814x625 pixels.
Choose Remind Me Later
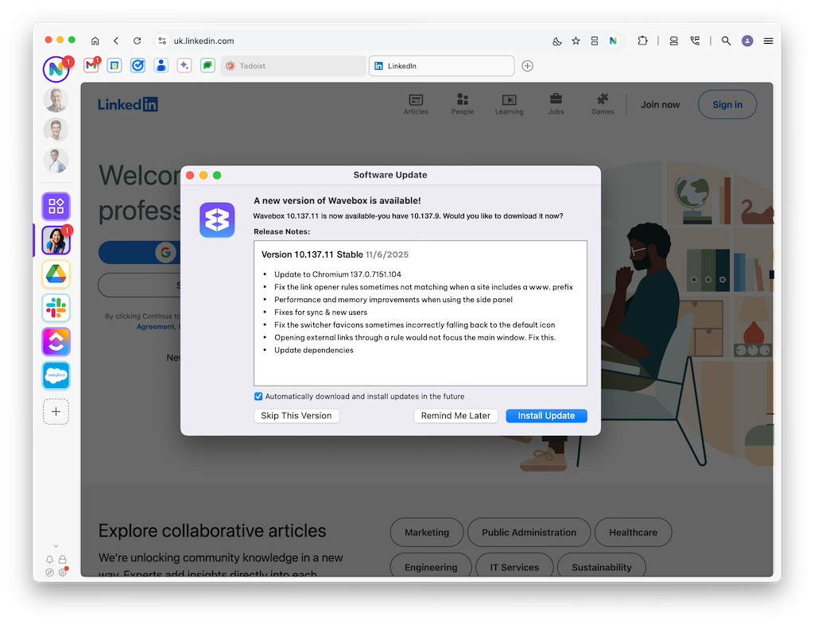pos(455,416)
